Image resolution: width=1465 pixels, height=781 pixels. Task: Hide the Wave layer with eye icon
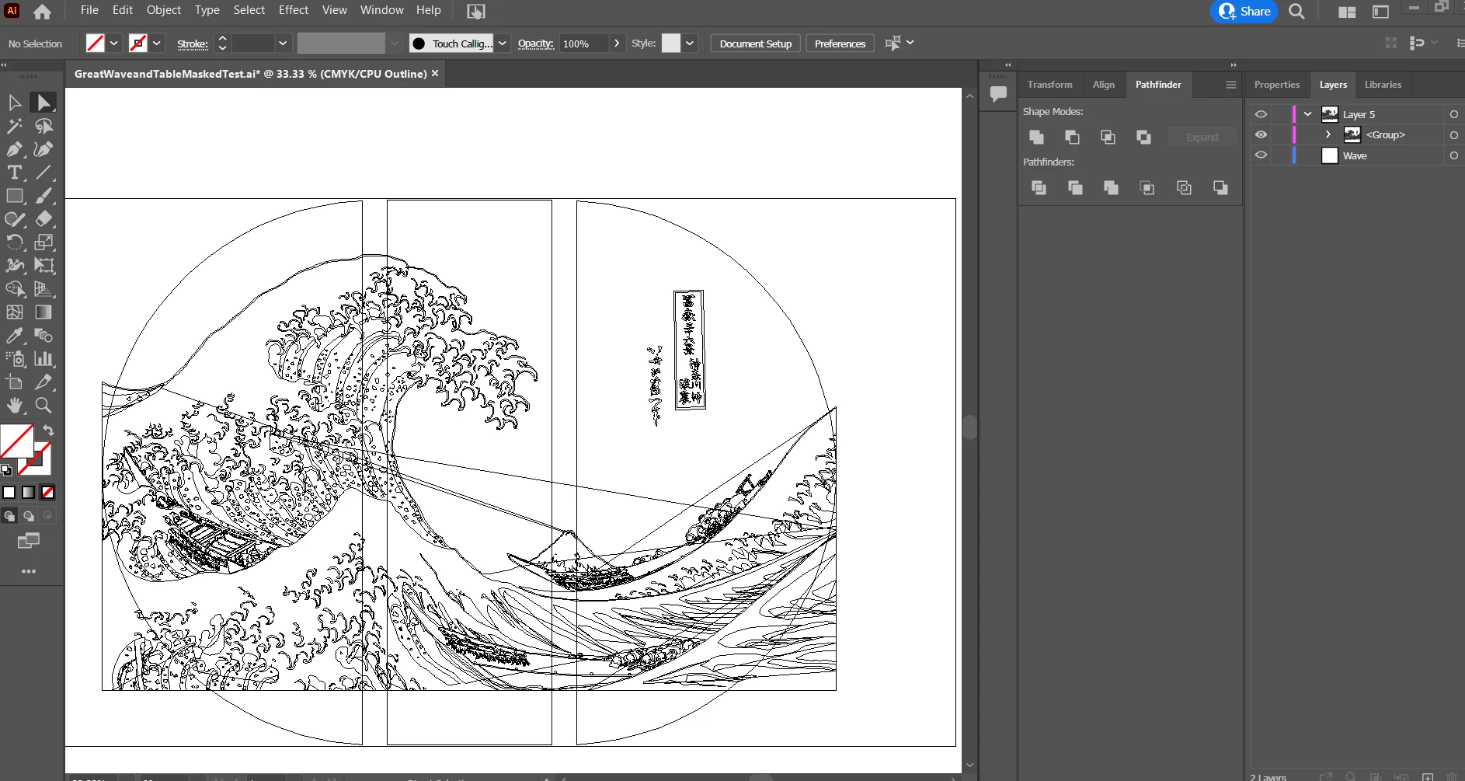pyautogui.click(x=1261, y=155)
